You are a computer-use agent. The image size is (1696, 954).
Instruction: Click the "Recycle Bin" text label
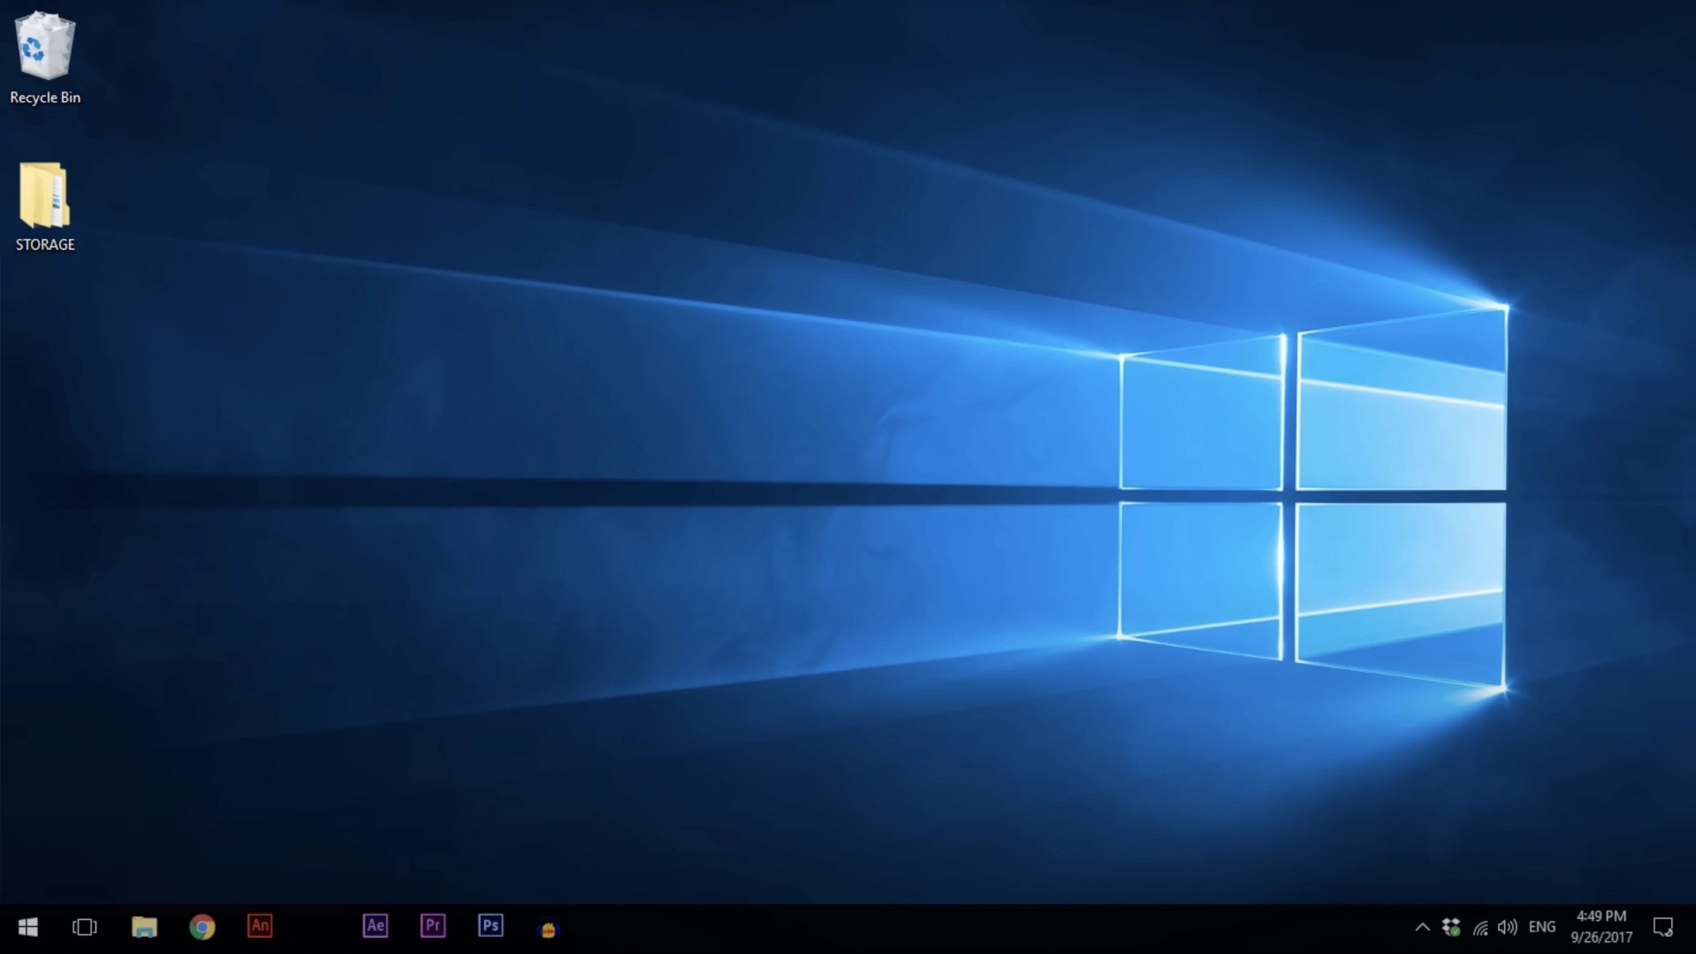click(x=45, y=97)
